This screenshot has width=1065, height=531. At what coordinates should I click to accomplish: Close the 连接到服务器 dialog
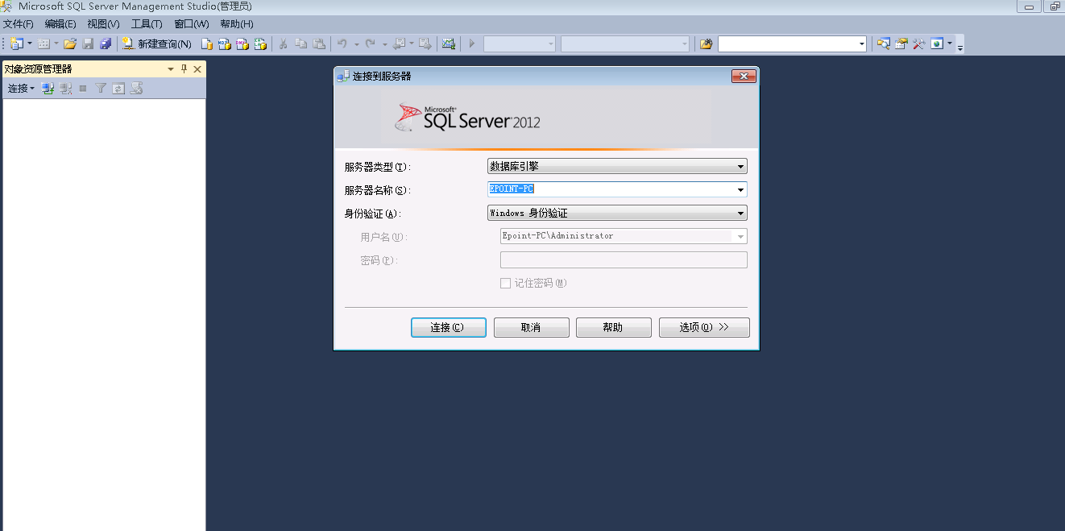coord(744,77)
